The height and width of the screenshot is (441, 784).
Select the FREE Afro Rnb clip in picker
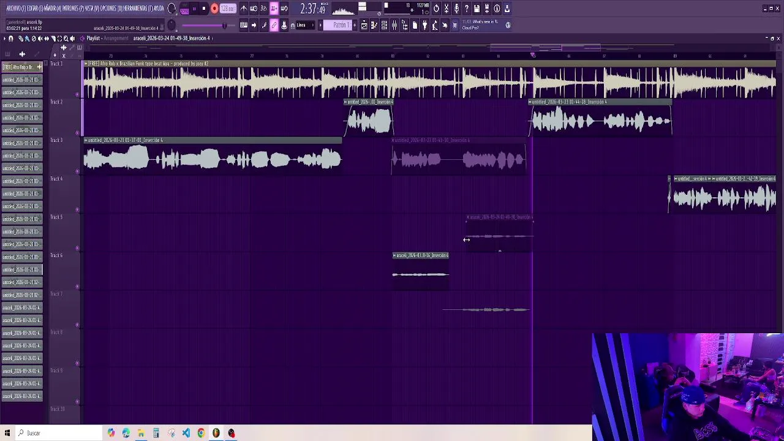(x=21, y=67)
